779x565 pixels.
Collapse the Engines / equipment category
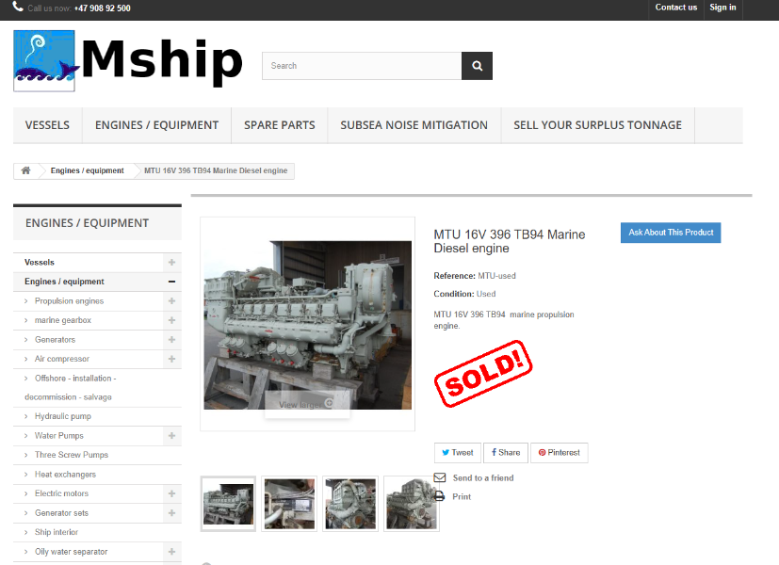point(171,282)
